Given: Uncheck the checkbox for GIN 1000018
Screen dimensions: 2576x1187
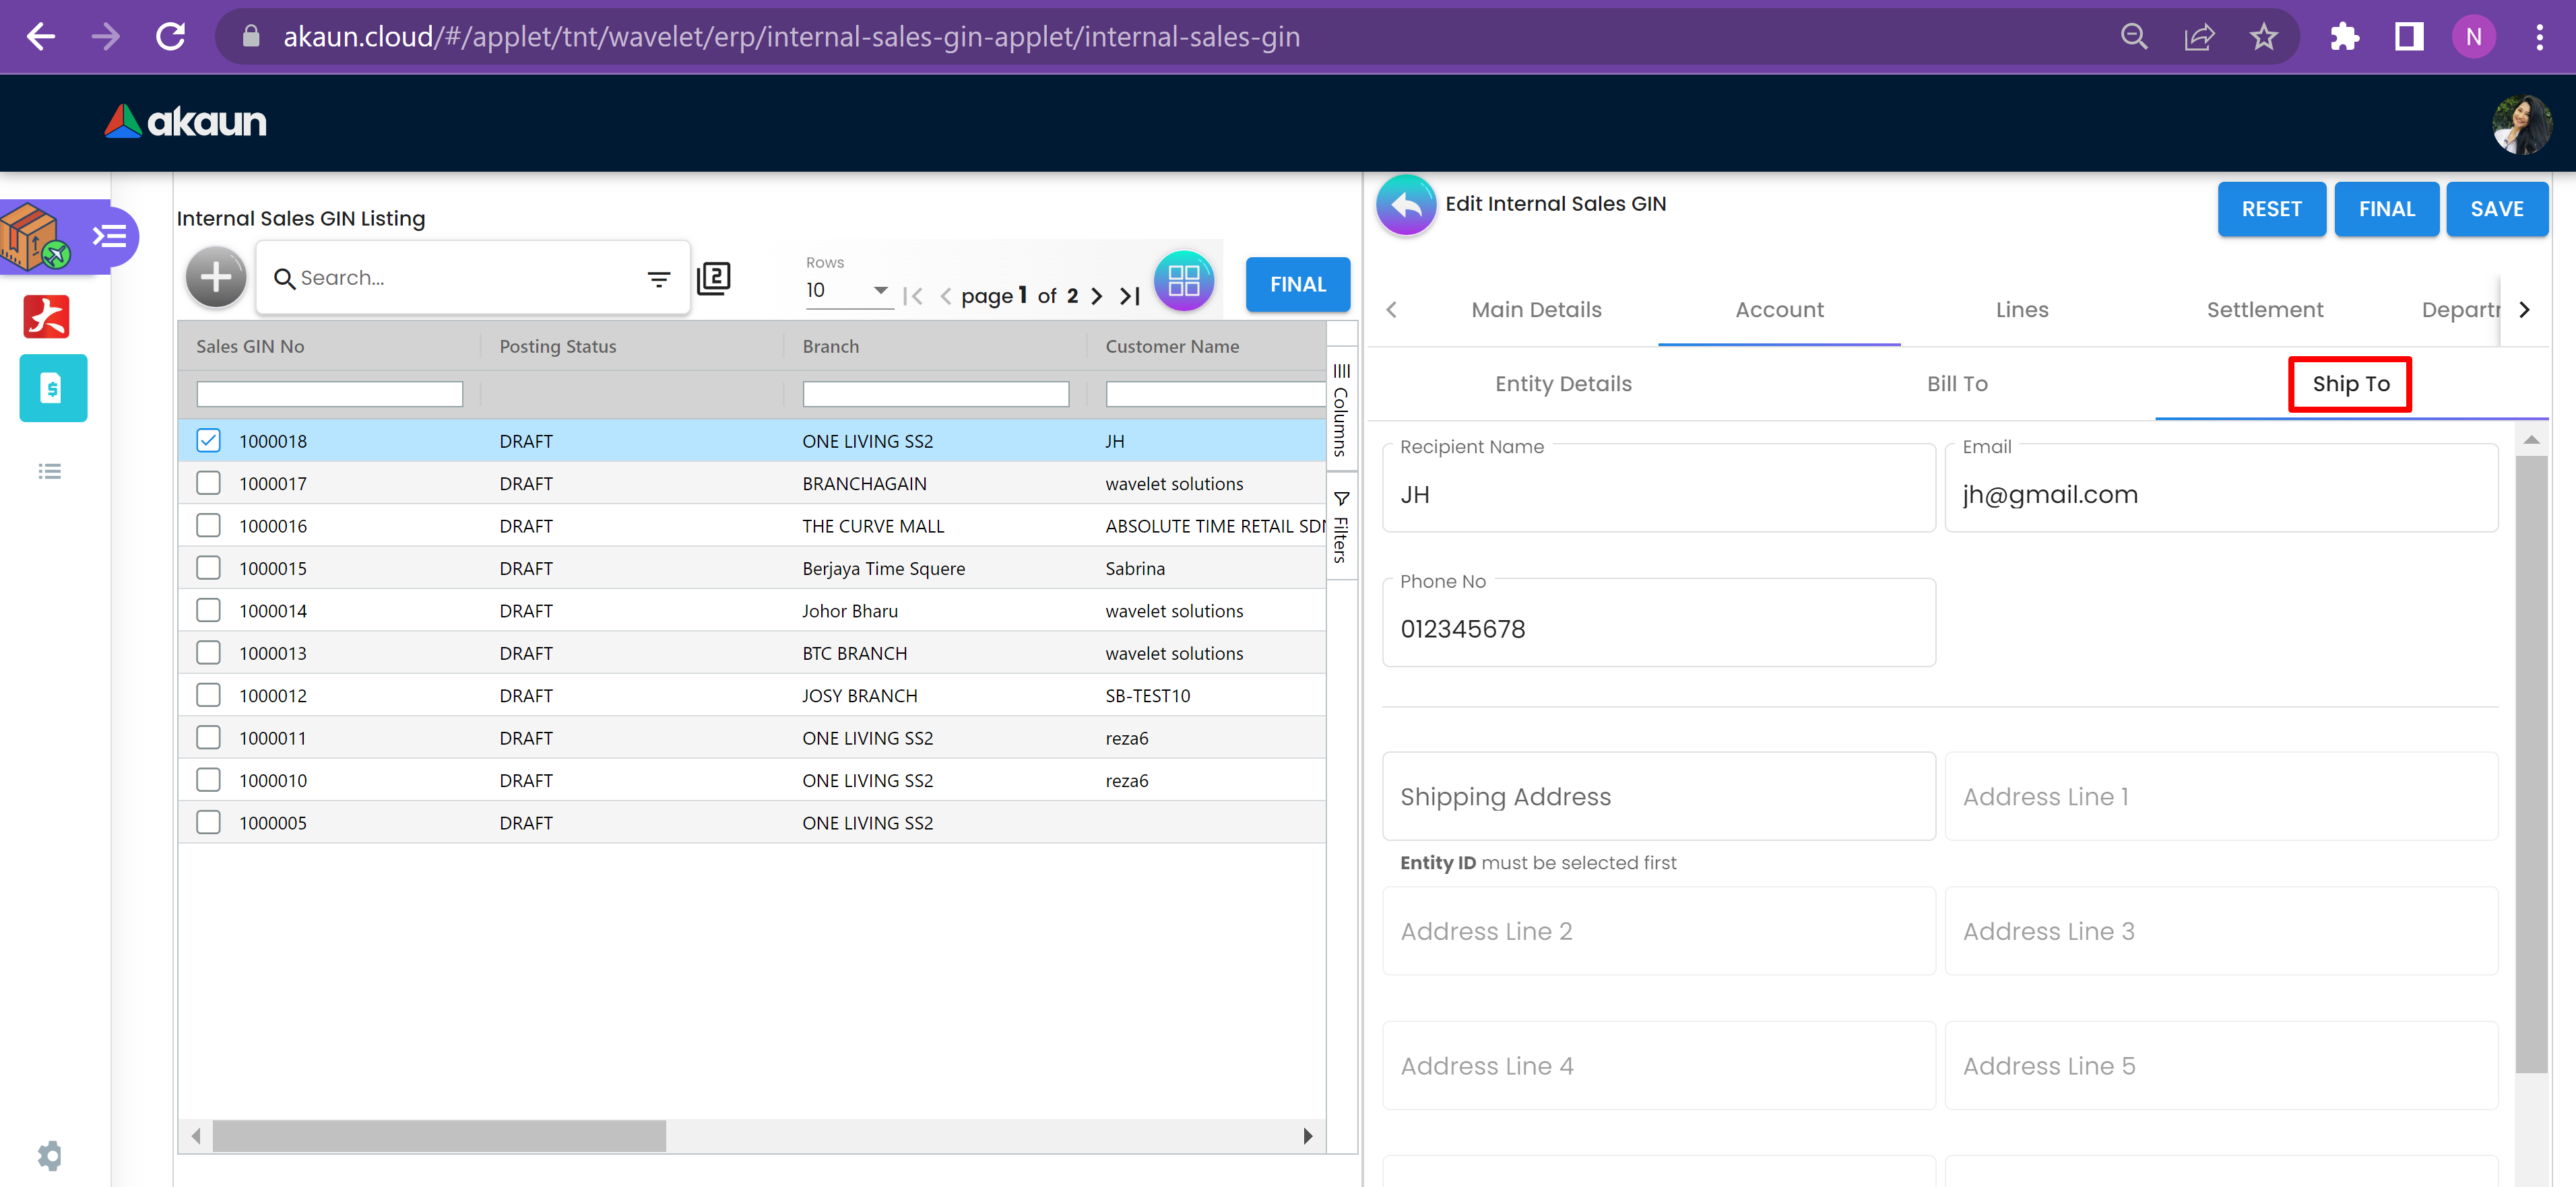Looking at the screenshot, I should pyautogui.click(x=208, y=440).
